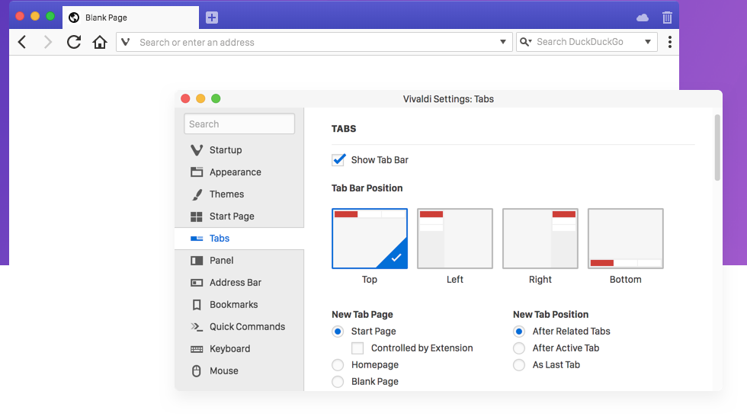Open closed tabs trash can icon

(667, 18)
